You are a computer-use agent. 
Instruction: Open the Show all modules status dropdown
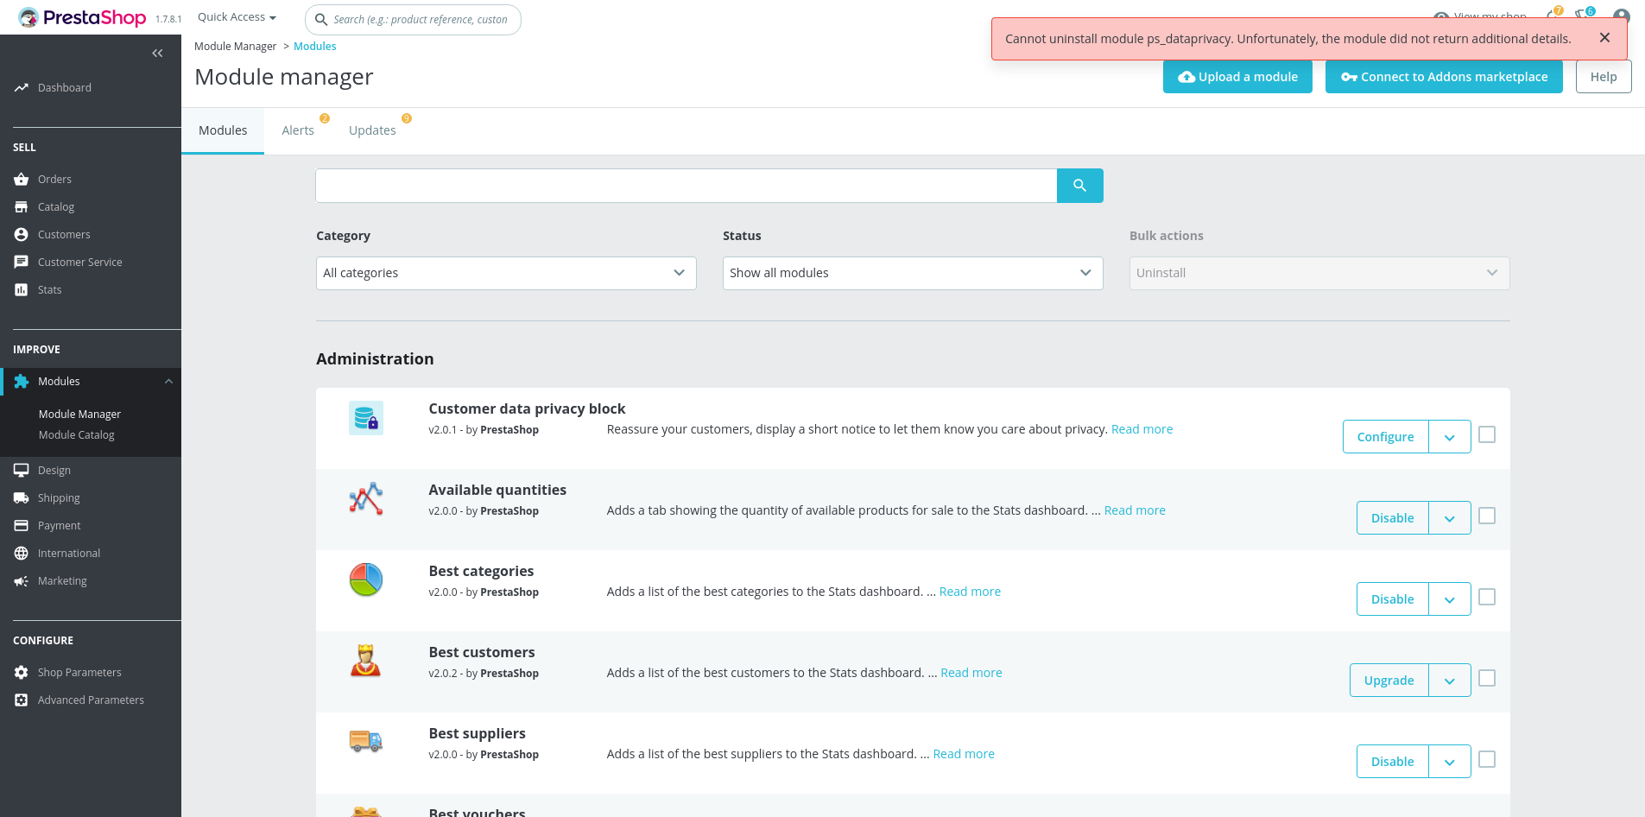click(912, 273)
